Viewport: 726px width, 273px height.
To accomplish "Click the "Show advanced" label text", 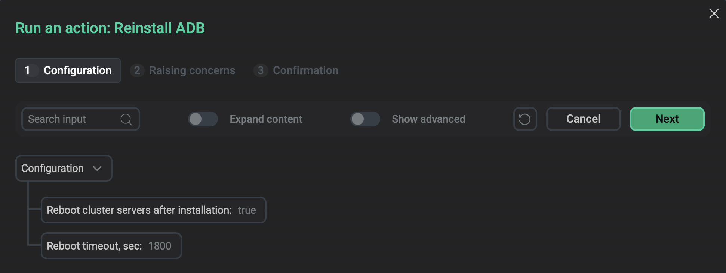I will pyautogui.click(x=428, y=119).
